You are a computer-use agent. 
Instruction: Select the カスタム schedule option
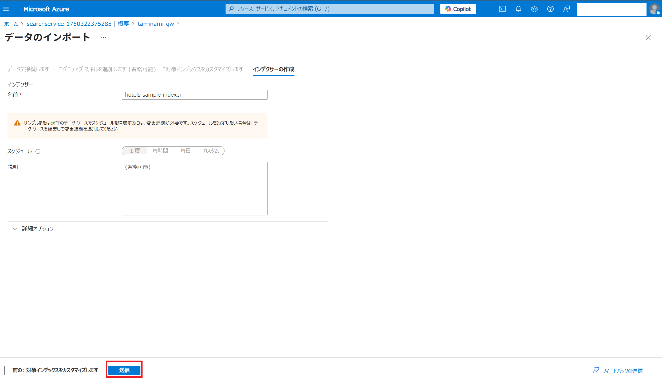click(211, 151)
